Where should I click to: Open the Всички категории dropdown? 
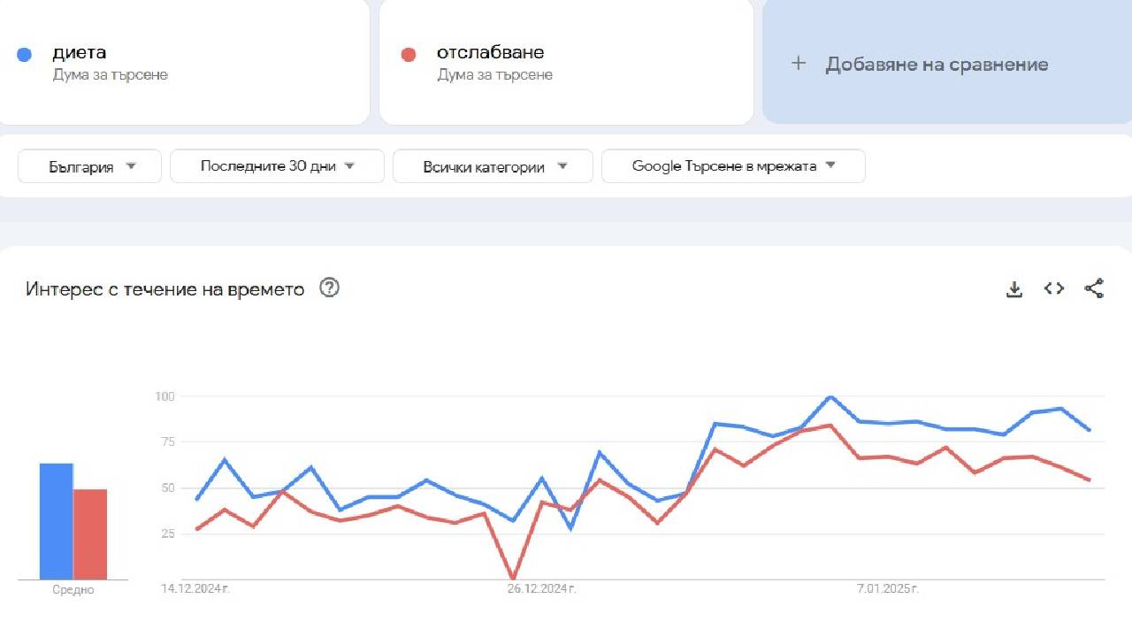[493, 165]
